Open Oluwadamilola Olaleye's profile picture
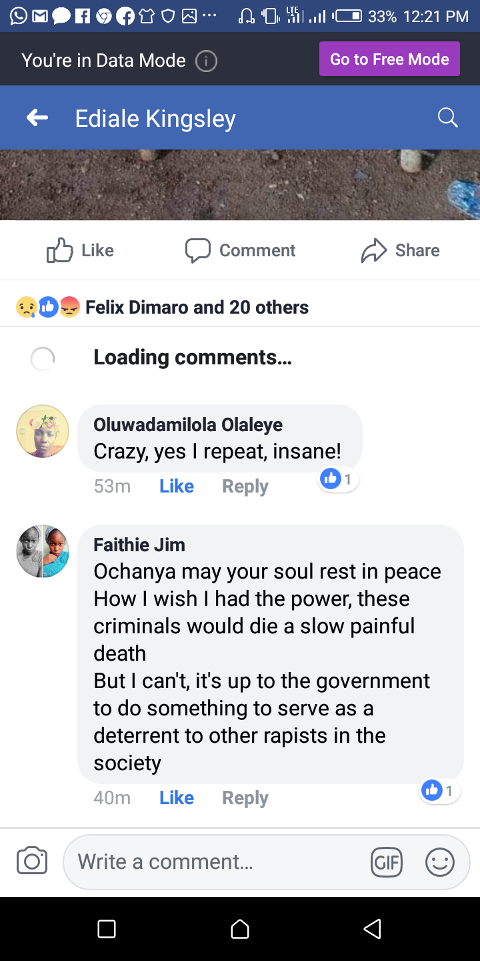 (43, 431)
